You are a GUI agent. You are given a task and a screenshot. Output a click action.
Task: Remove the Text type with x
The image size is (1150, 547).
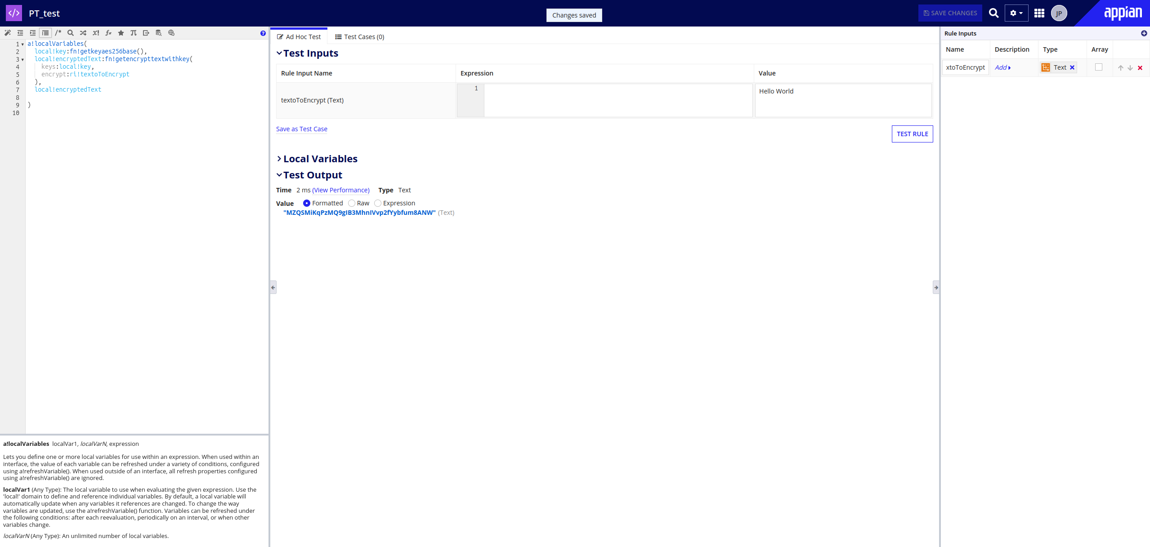coord(1072,67)
